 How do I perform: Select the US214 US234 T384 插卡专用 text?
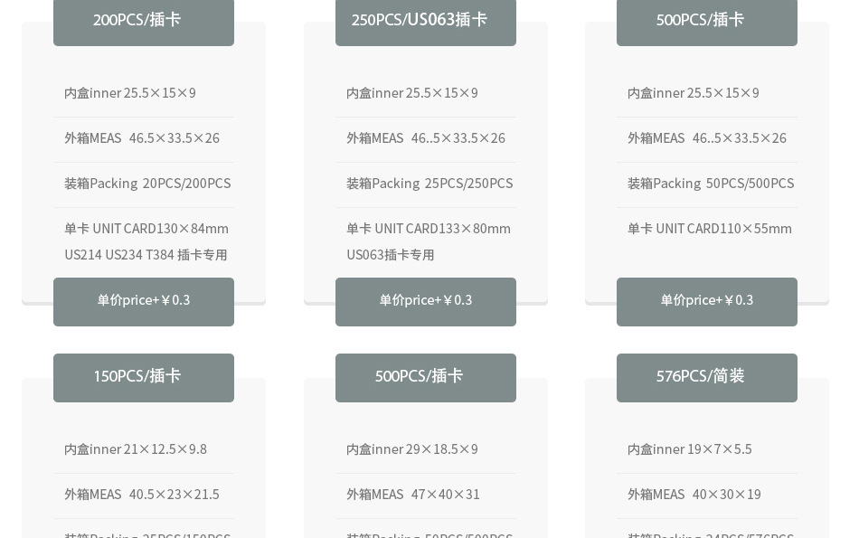(146, 254)
